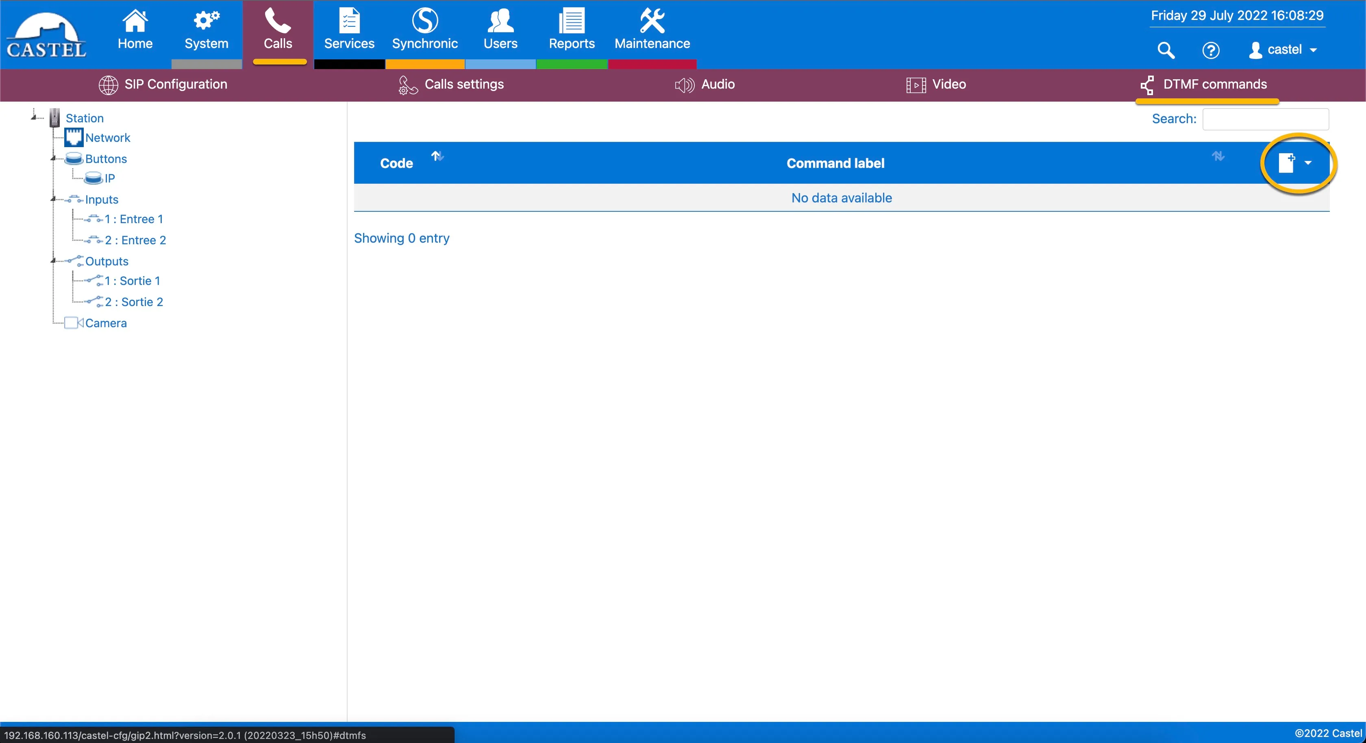Open dropdown arrow beside add command icon
The height and width of the screenshot is (743, 1366).
[1308, 163]
